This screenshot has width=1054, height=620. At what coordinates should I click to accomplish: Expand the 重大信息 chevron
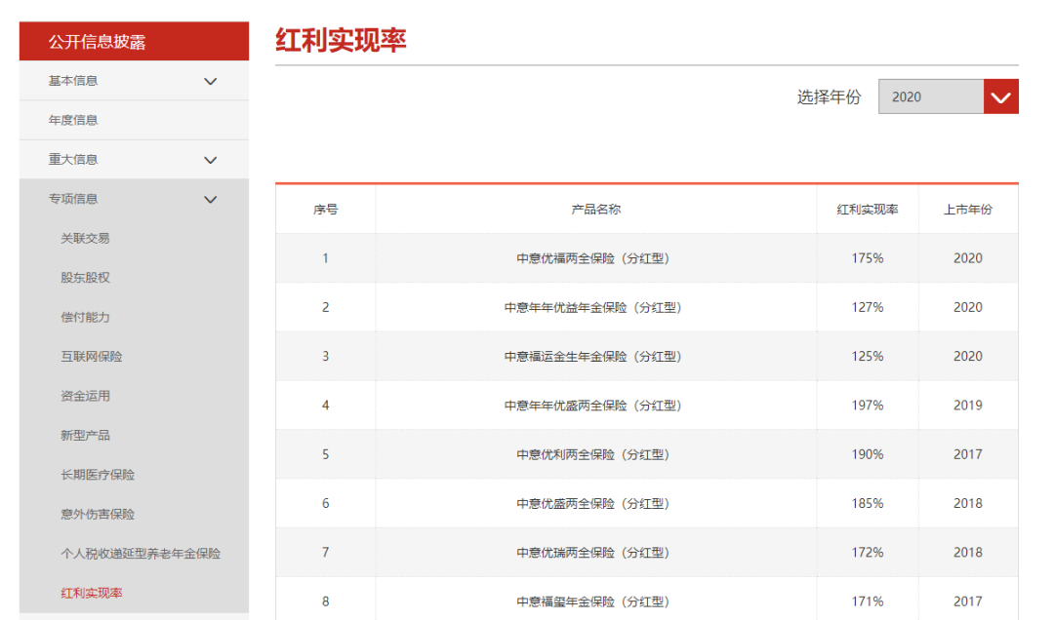tap(211, 160)
